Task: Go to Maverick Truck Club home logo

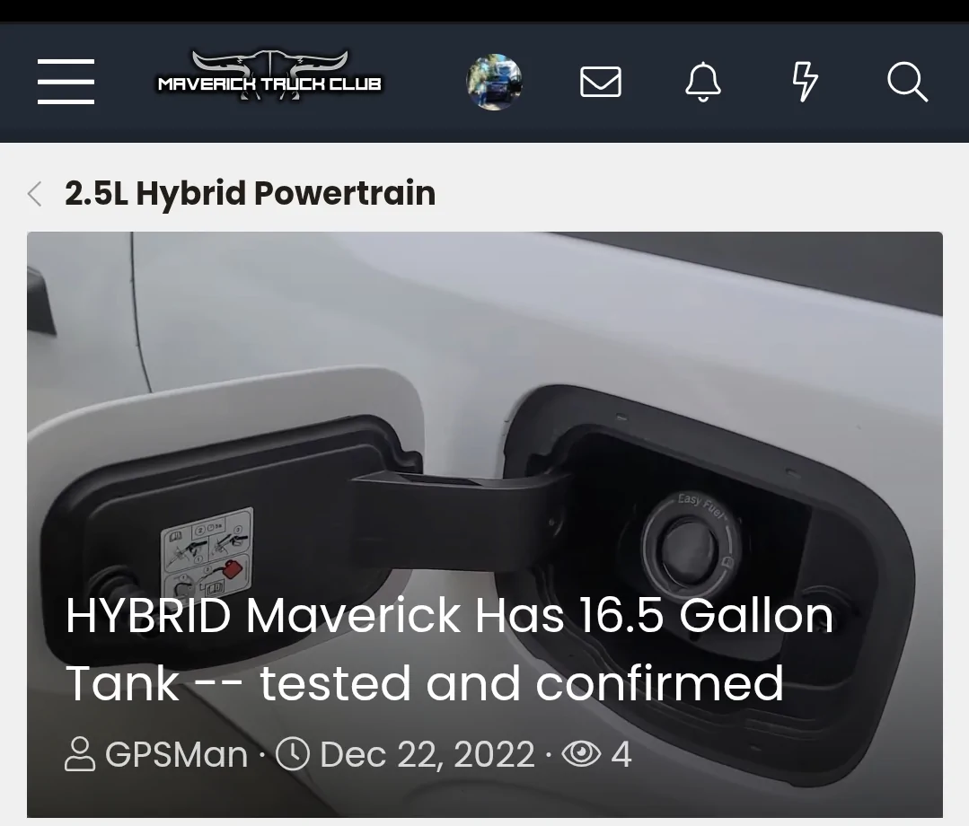Action: coord(269,76)
